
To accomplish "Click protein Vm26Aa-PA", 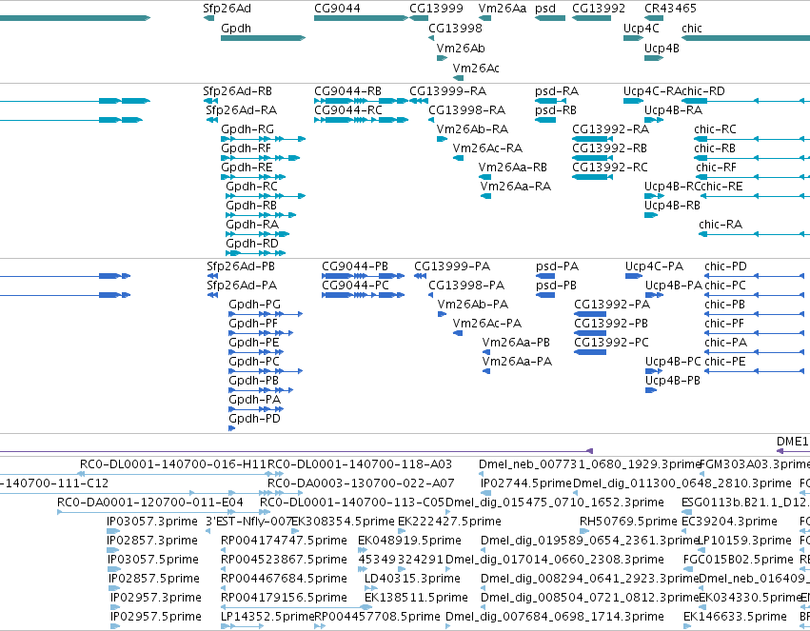I will tap(517, 362).
